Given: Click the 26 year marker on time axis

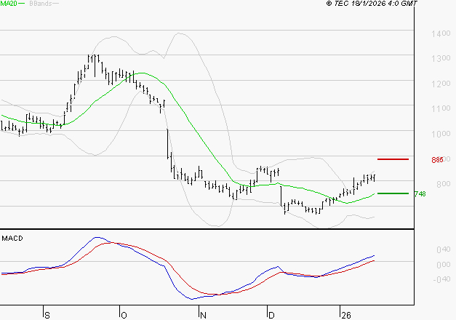Looking at the screenshot, I should coord(346,315).
